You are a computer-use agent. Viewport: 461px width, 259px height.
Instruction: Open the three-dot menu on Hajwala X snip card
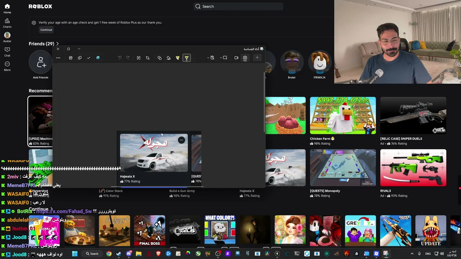click(182, 140)
